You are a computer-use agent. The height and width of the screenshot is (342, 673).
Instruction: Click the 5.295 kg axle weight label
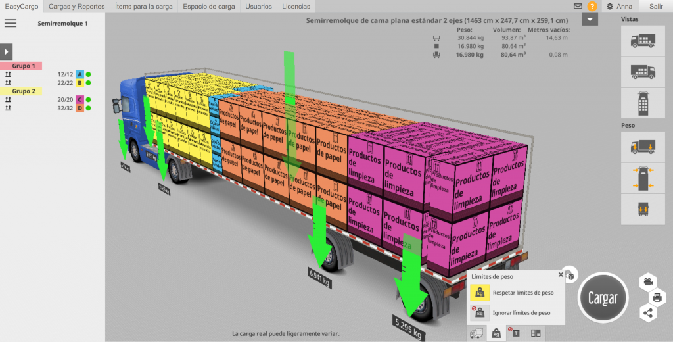(409, 328)
